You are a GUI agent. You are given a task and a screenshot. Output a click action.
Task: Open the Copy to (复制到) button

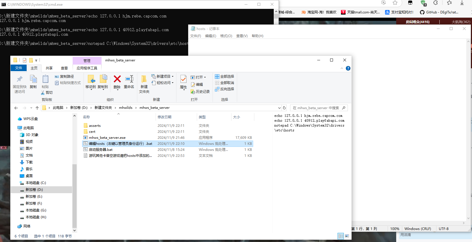coord(103,82)
